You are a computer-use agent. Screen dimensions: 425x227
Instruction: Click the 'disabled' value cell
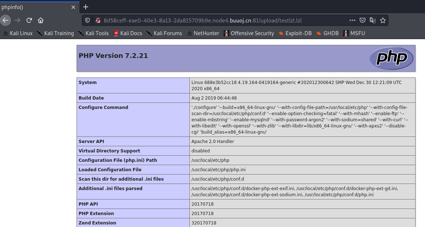[201, 151]
